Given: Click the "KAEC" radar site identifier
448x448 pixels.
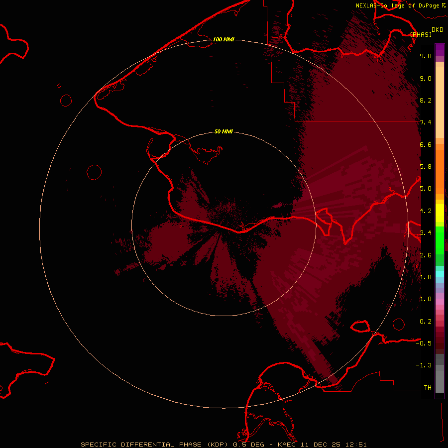Looking at the screenshot, I should (x=287, y=445).
